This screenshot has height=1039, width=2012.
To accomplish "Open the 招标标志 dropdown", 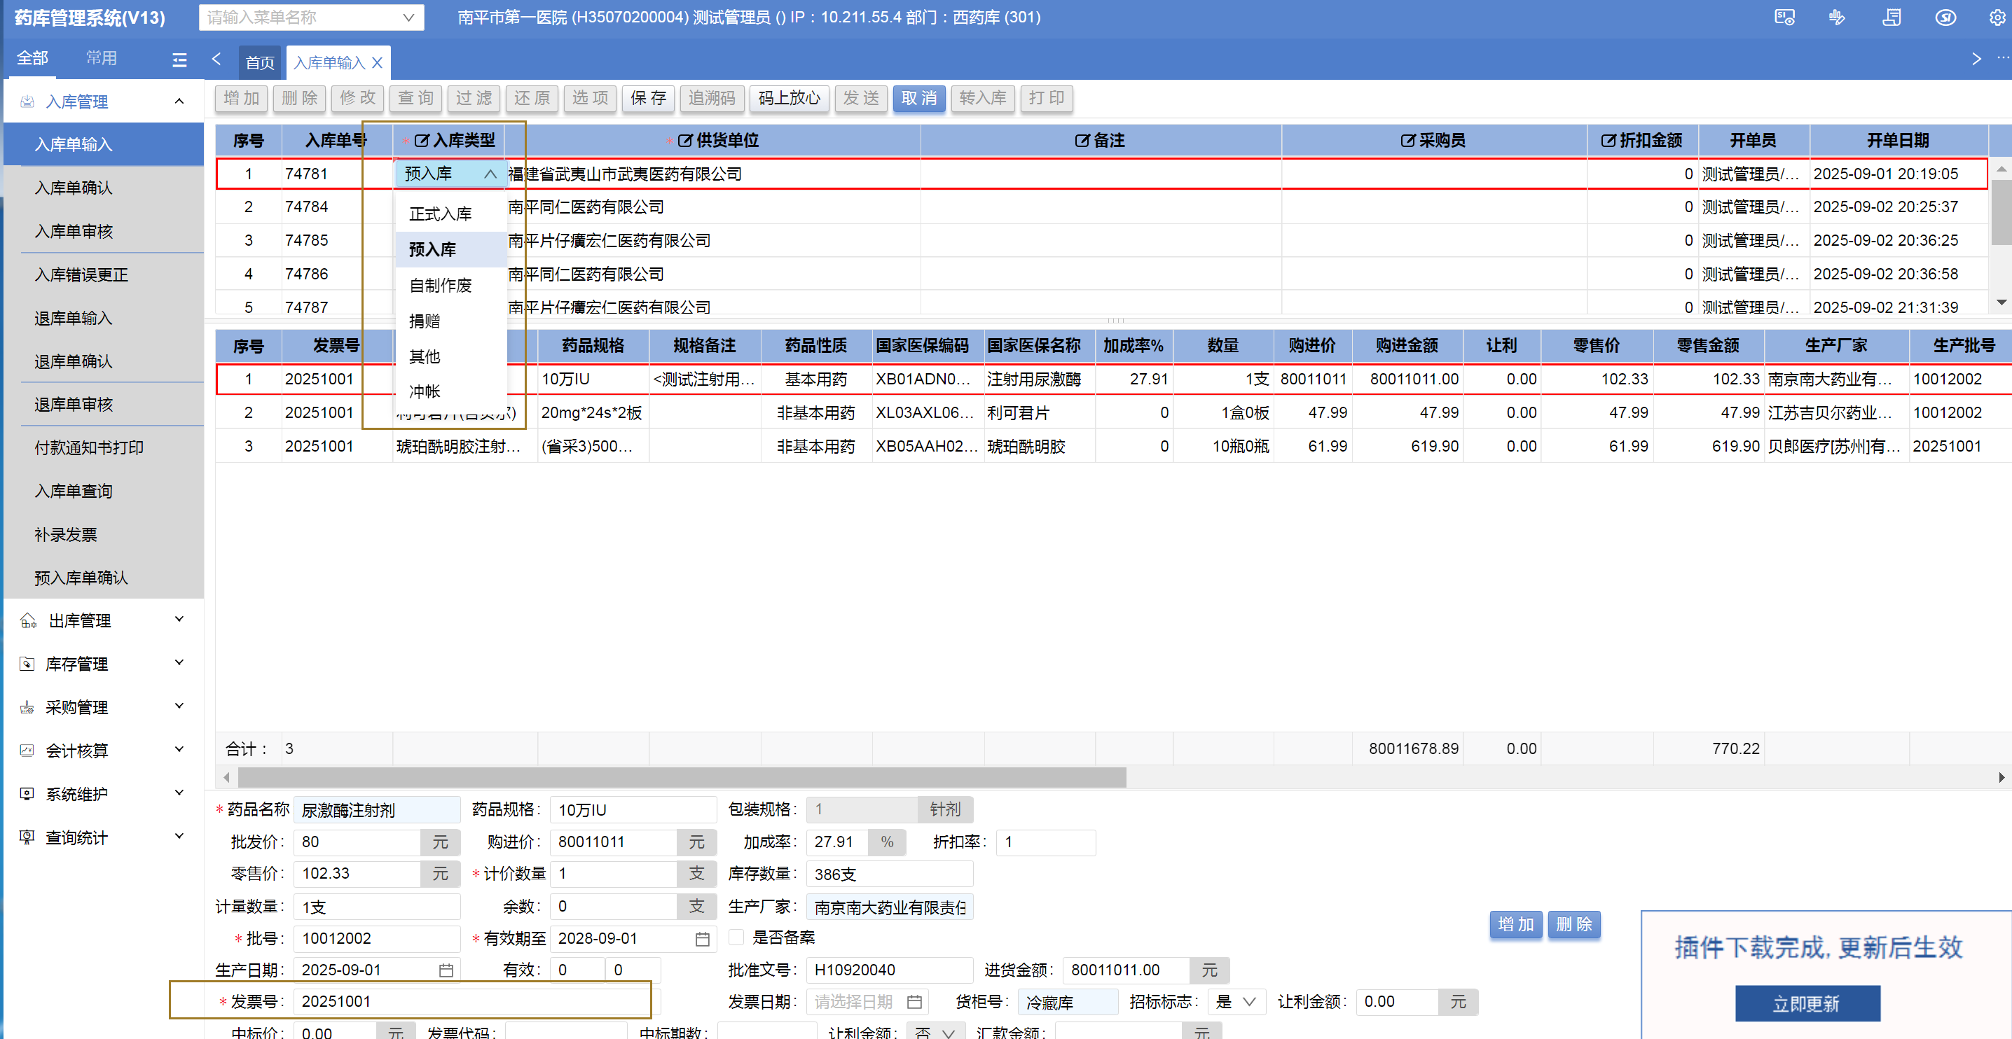I will 1236,1001.
